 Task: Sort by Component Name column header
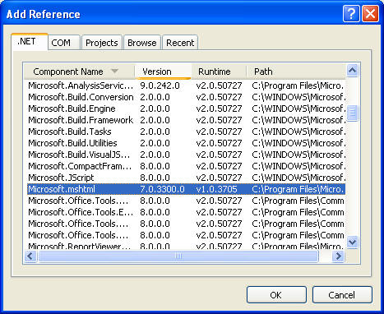coord(79,72)
